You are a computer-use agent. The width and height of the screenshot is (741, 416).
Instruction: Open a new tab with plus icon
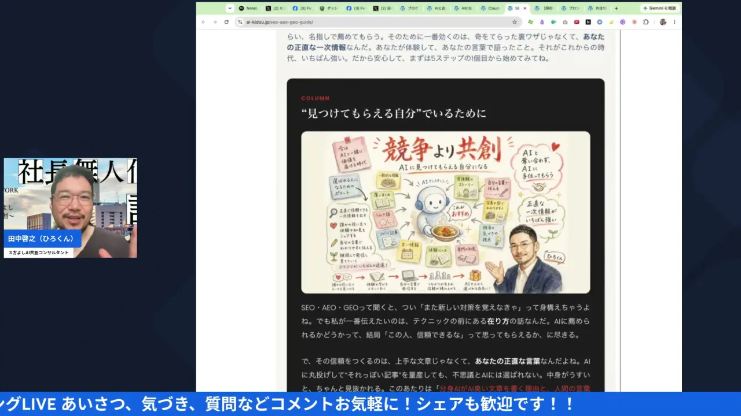click(x=616, y=8)
